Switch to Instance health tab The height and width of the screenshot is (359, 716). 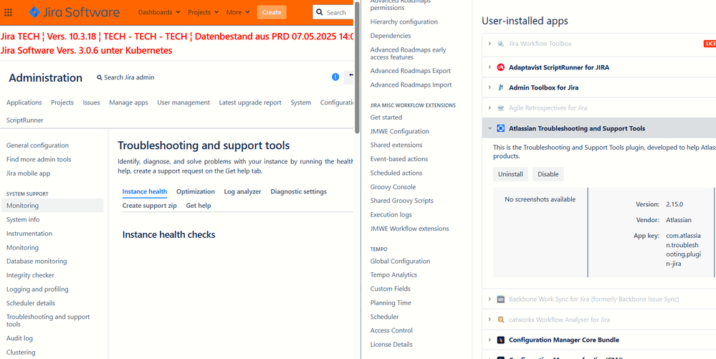click(145, 191)
